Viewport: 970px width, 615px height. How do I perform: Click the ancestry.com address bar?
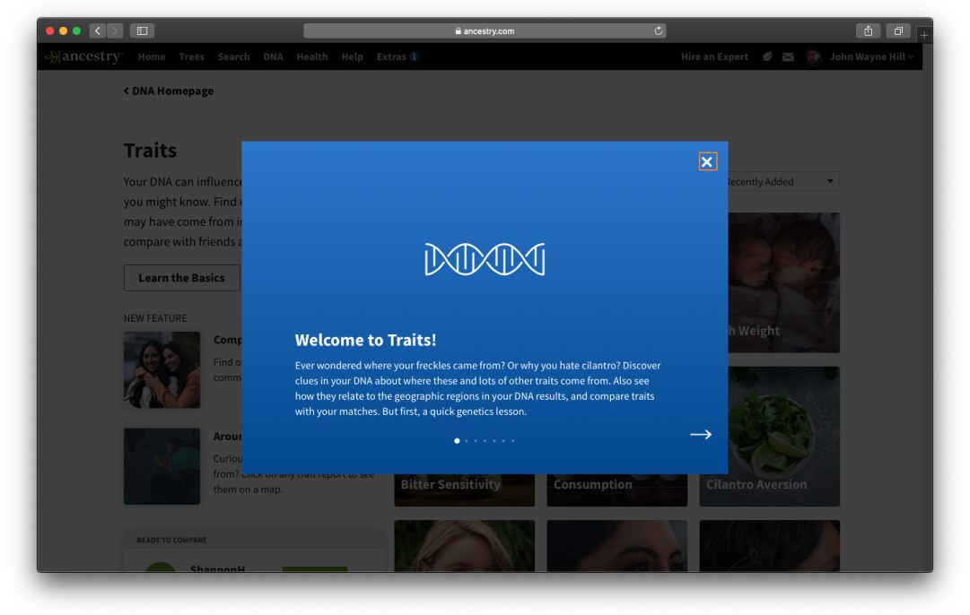tap(485, 30)
